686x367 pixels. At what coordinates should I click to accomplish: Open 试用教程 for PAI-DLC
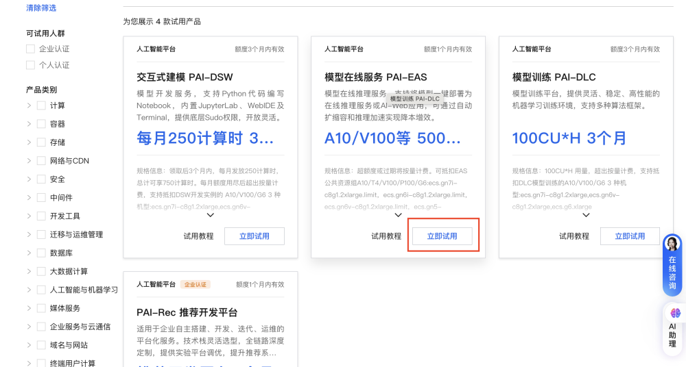574,236
